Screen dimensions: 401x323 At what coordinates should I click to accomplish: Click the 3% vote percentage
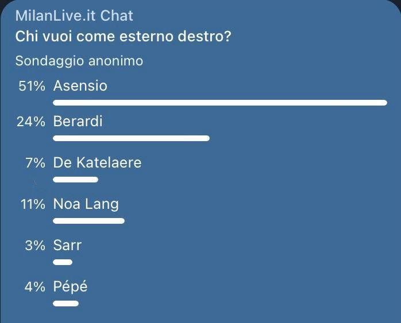pyautogui.click(x=35, y=245)
